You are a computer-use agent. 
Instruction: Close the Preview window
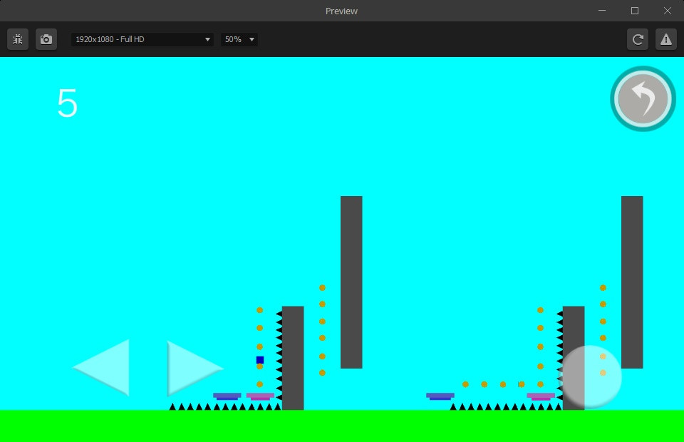668,11
